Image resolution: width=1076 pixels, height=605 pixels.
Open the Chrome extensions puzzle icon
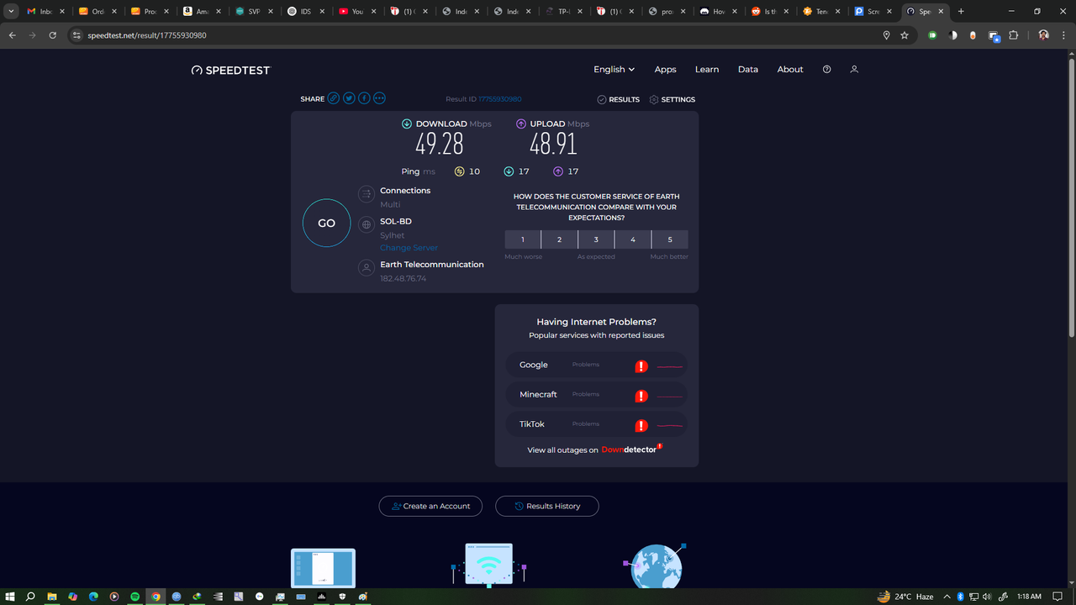point(1013,35)
